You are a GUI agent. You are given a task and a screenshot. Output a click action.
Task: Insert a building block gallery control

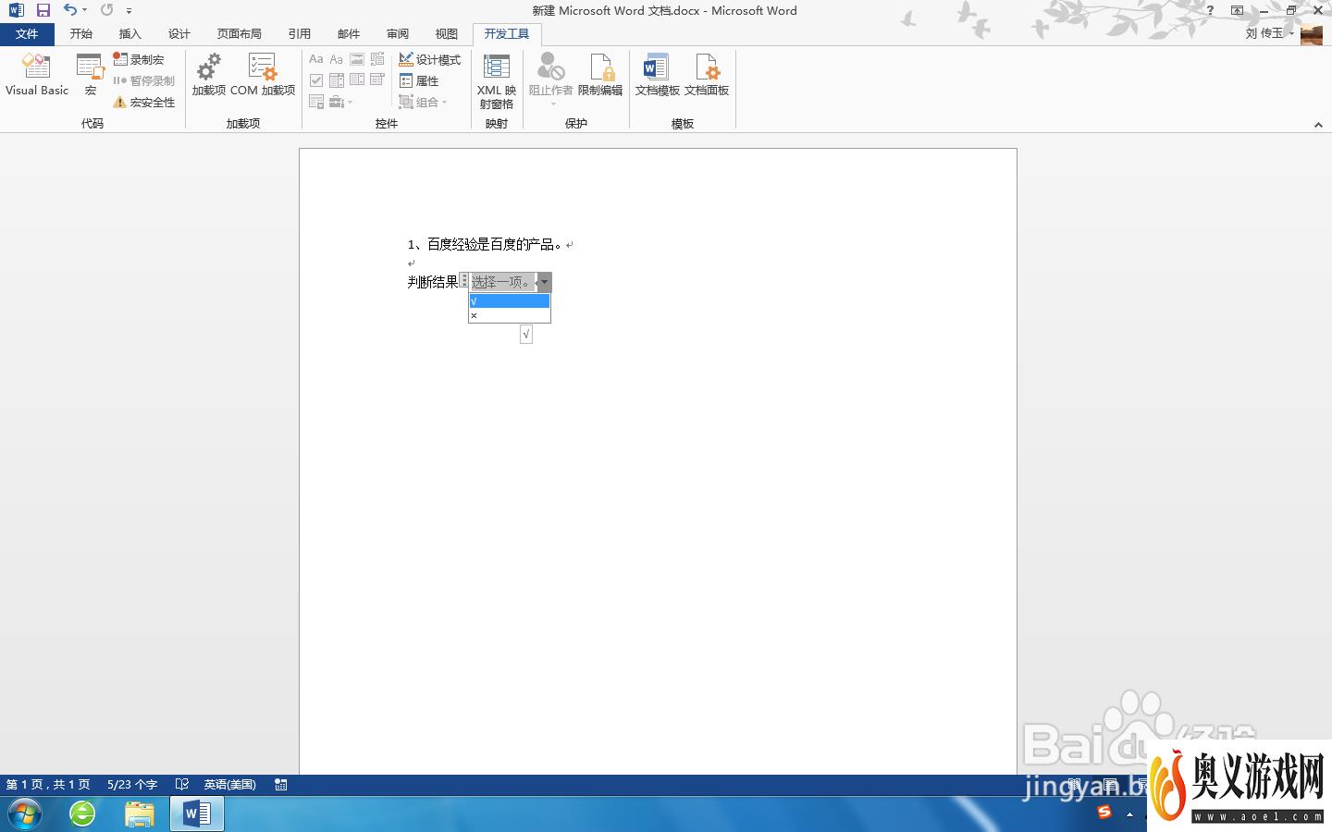pyautogui.click(x=377, y=59)
